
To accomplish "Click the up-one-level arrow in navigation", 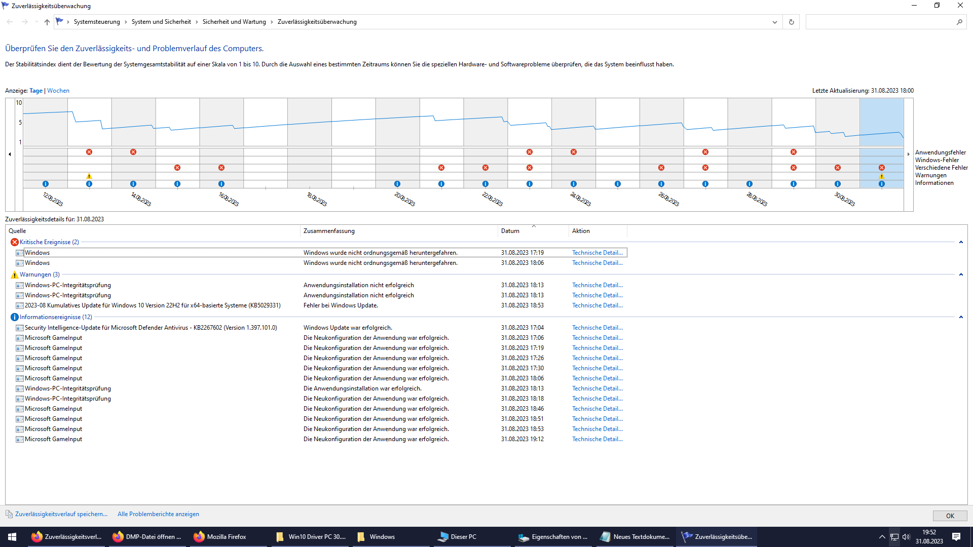I will 47,22.
